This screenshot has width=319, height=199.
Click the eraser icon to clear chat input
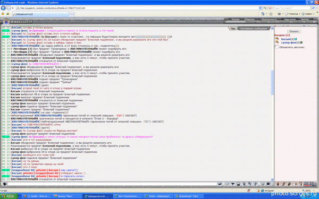(227, 184)
